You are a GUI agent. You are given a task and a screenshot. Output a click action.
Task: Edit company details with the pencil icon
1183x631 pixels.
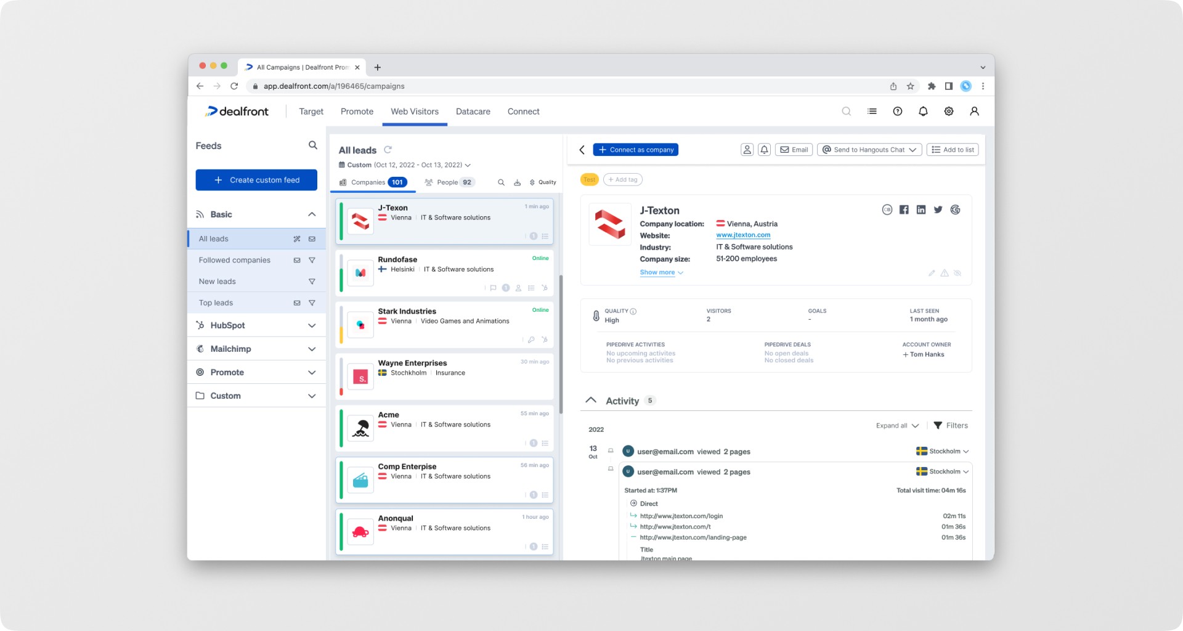pos(932,273)
